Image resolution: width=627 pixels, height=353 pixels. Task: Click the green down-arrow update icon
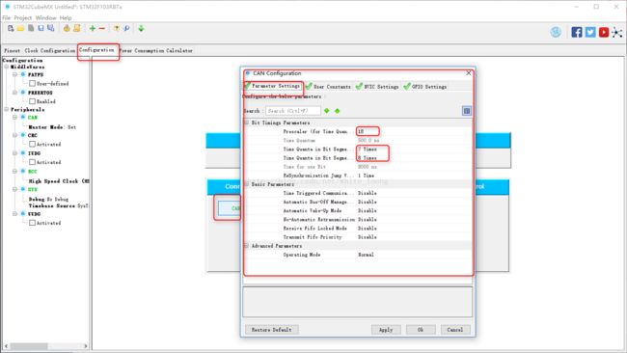click(x=141, y=28)
